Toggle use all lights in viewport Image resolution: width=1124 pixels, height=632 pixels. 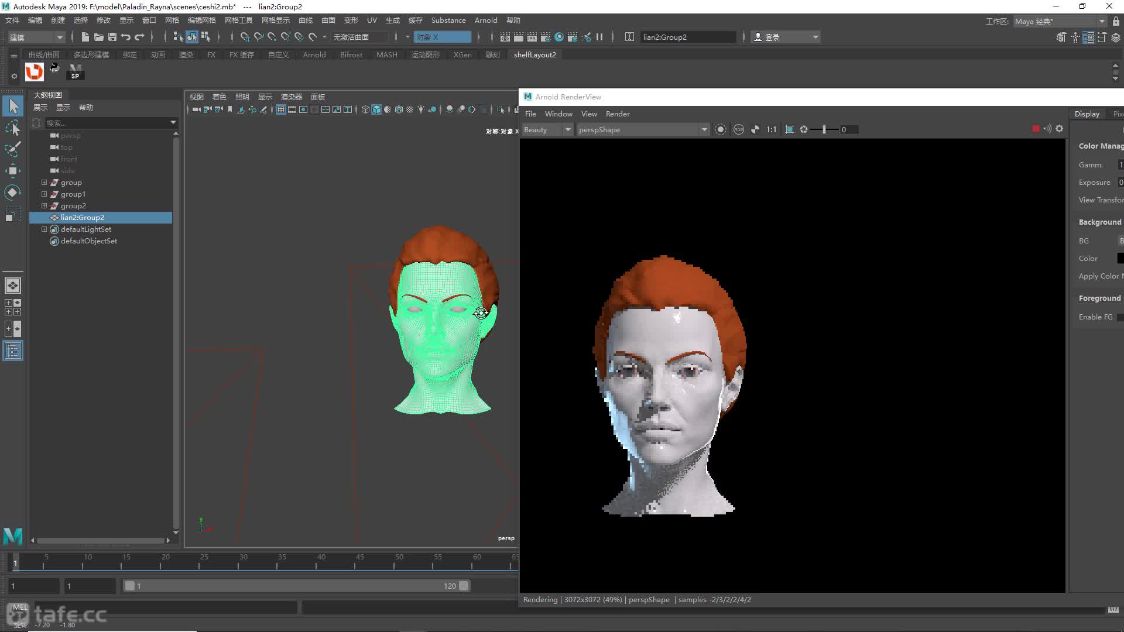421,109
